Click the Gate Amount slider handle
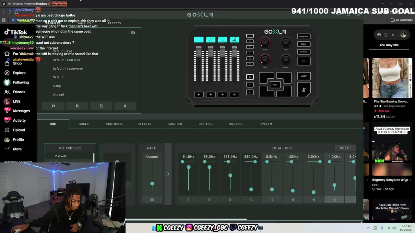Image resolution: width=415 pixels, height=233 pixels. click(x=152, y=184)
